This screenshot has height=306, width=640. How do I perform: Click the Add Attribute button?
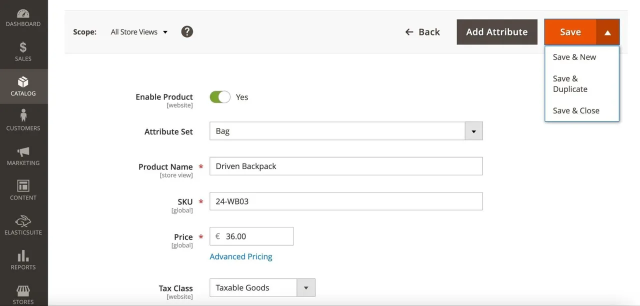pyautogui.click(x=497, y=32)
